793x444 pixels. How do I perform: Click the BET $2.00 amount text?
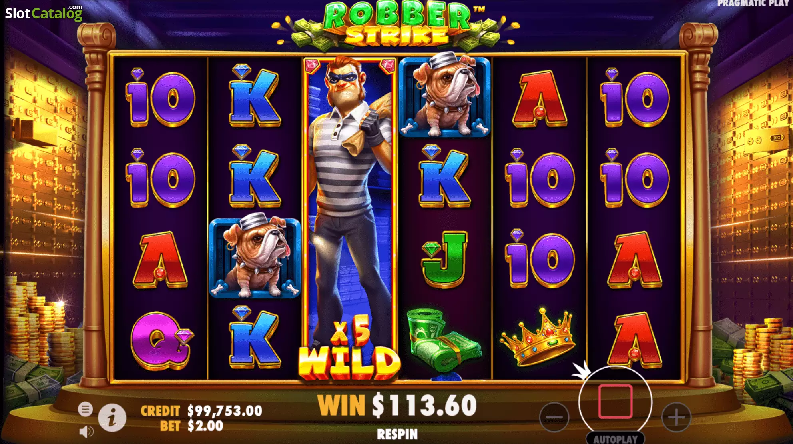[192, 426]
